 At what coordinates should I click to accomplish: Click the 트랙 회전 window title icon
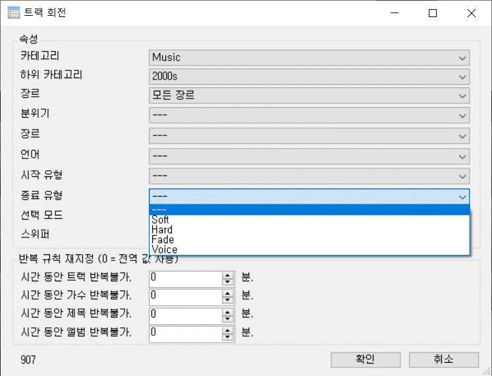click(x=13, y=12)
